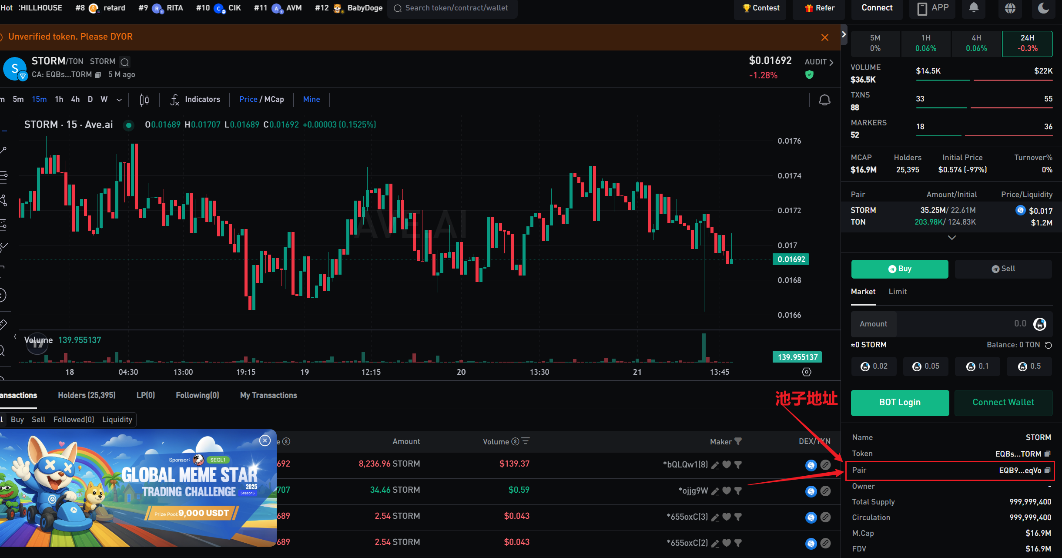Screen dimensions: 1062x558
Task: Click the audit green shield icon
Action: pos(809,75)
